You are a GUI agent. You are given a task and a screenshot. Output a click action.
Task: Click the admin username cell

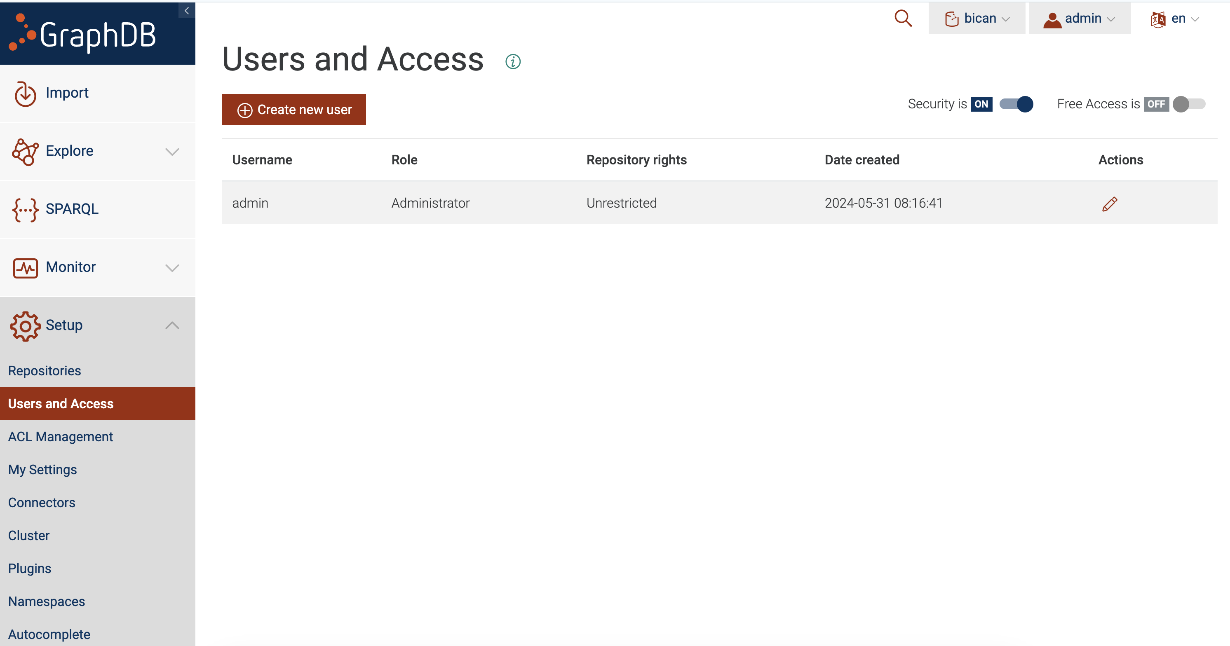point(250,203)
